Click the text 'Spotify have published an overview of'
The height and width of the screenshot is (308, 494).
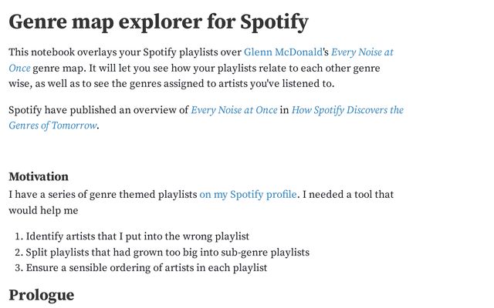coord(99,110)
